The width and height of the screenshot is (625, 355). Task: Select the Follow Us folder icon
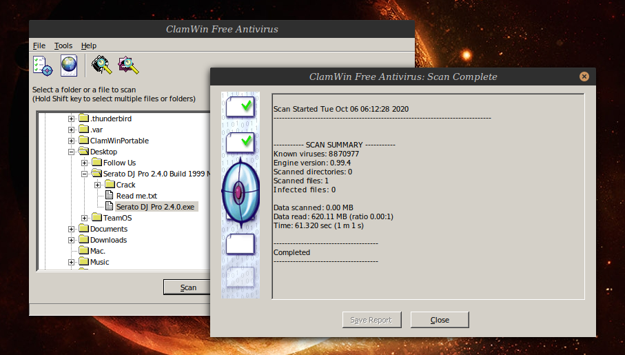click(97, 163)
